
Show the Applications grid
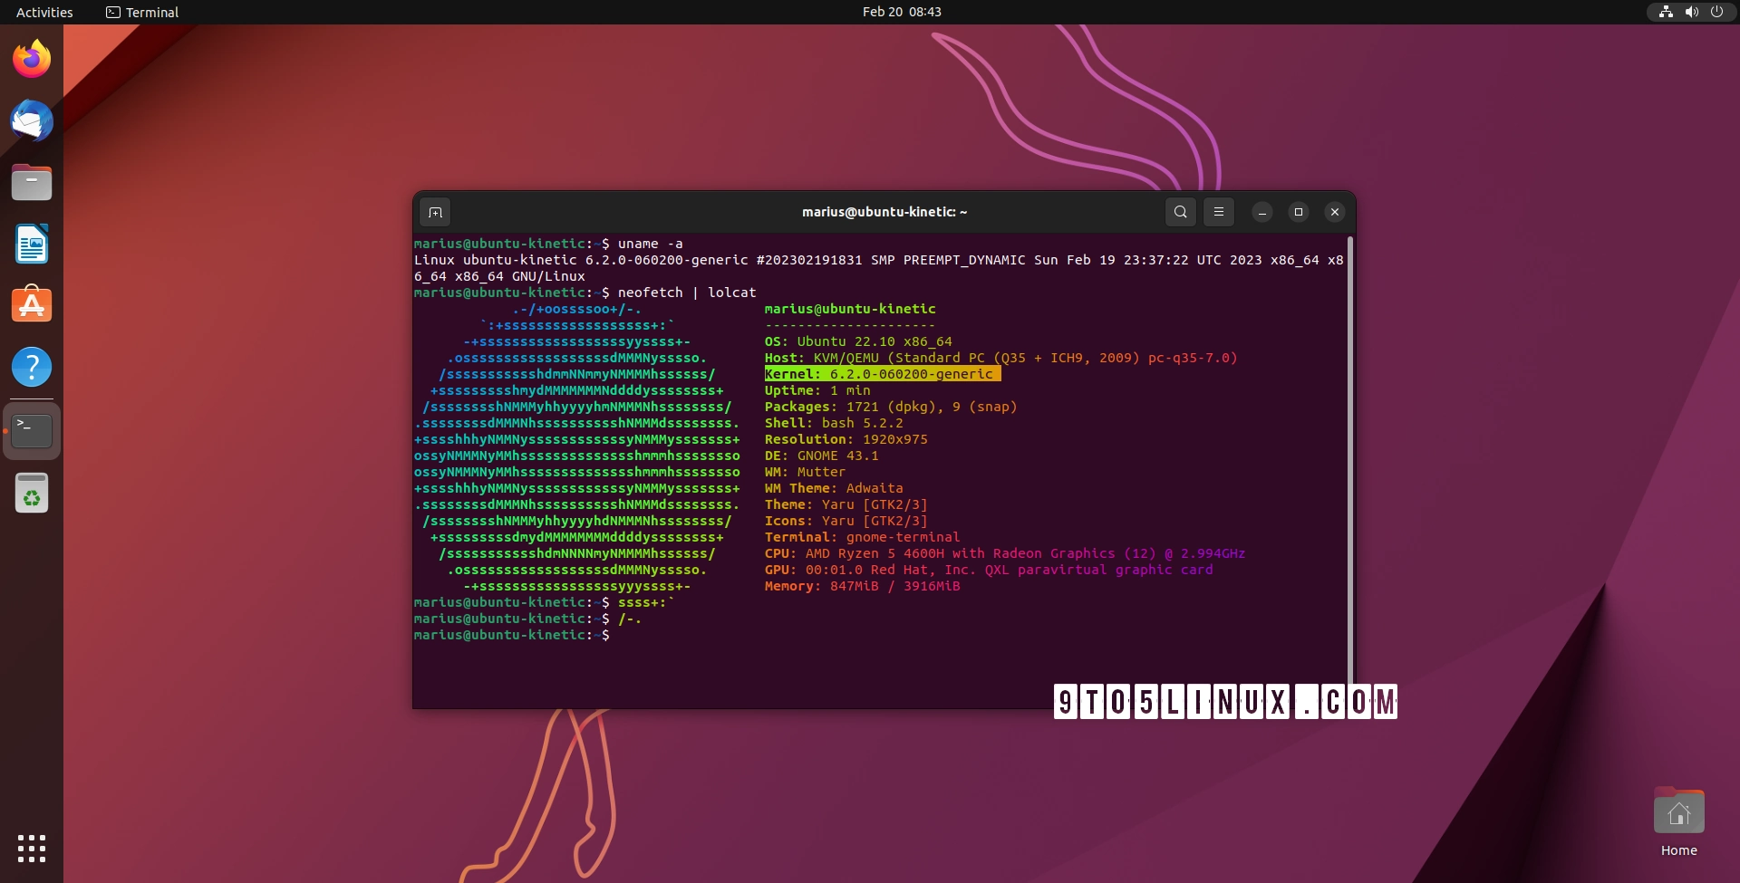32,849
